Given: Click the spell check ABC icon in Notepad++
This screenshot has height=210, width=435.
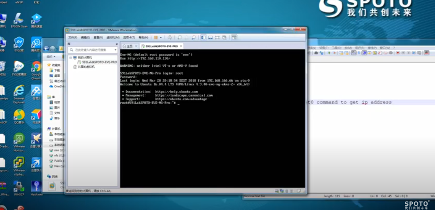Looking at the screenshot, I should pos(426,53).
